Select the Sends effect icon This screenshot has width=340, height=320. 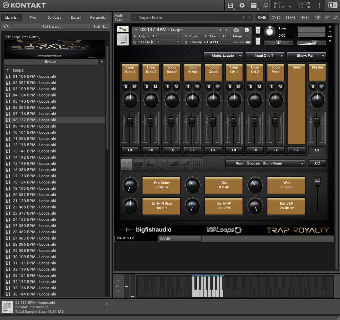tap(197, 164)
